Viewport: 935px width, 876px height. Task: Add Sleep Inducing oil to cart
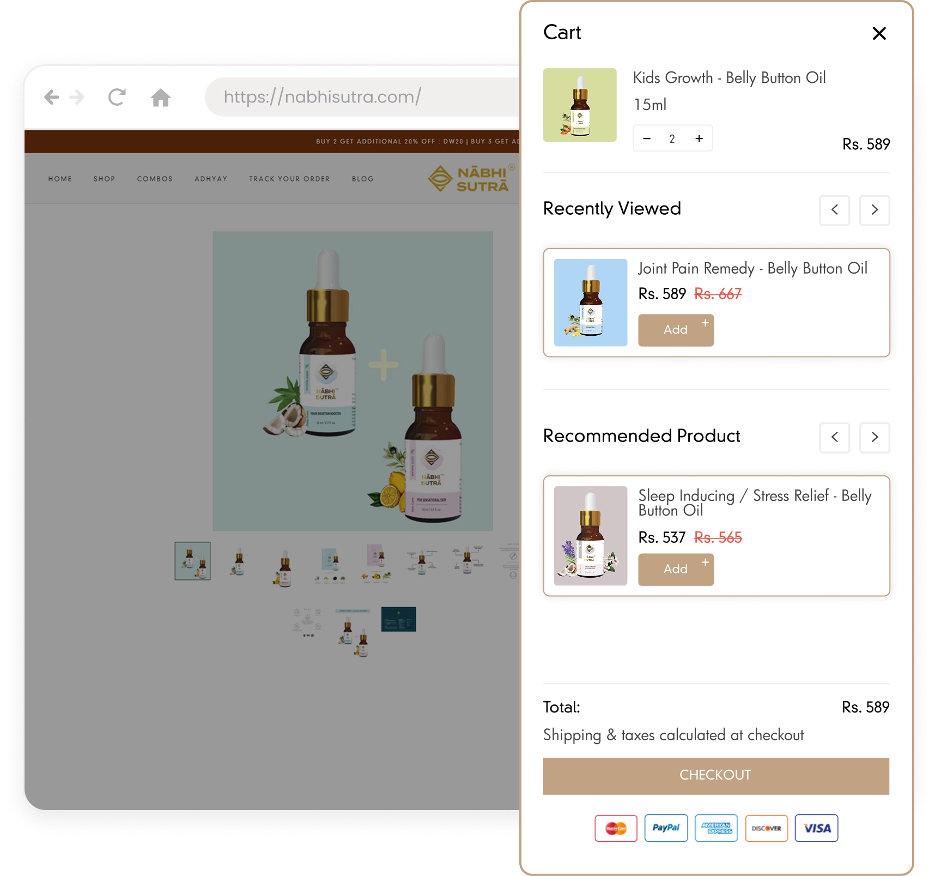click(x=676, y=569)
